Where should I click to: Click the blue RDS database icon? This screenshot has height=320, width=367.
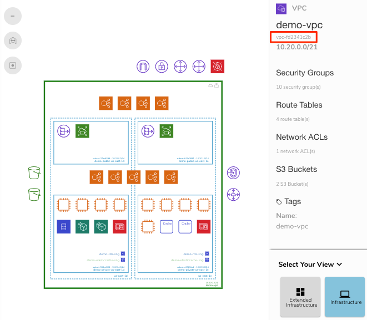tap(63, 226)
